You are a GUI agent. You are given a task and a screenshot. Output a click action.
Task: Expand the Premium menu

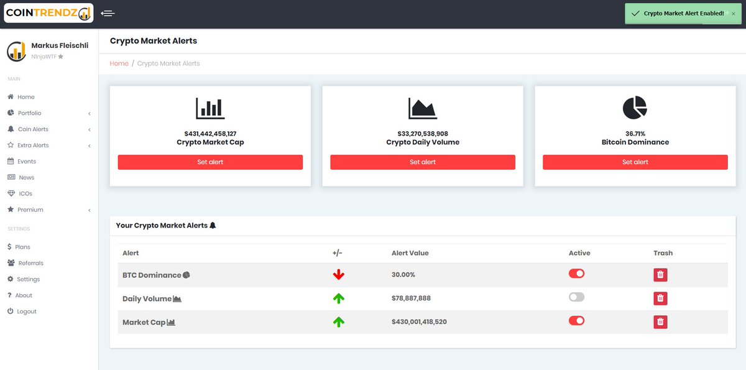coord(49,210)
